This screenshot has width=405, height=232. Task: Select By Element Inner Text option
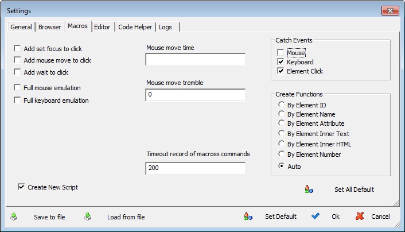tap(281, 133)
